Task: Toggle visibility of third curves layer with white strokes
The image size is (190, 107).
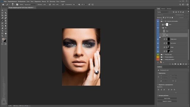Action: 158,47
